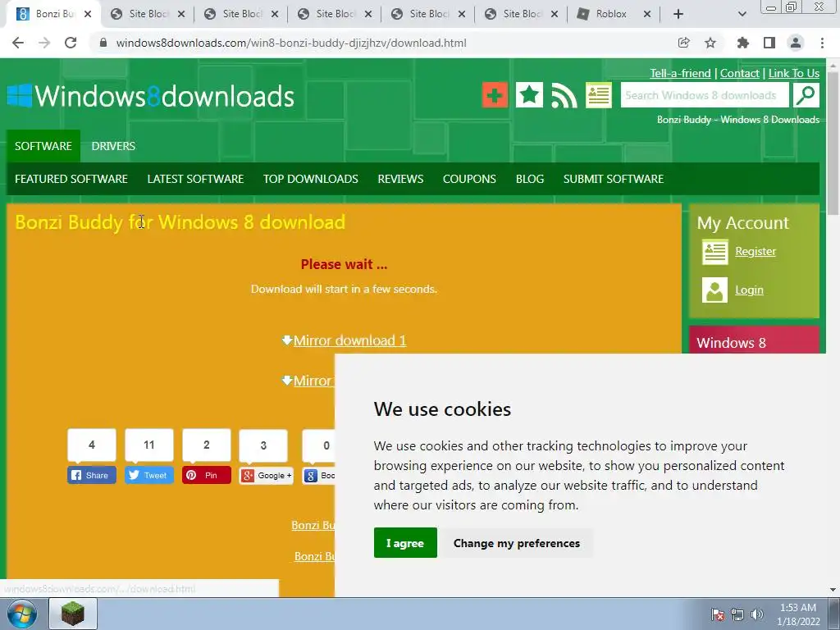Click the share page icon in address bar
Viewport: 840px width, 630px height.
(x=683, y=43)
